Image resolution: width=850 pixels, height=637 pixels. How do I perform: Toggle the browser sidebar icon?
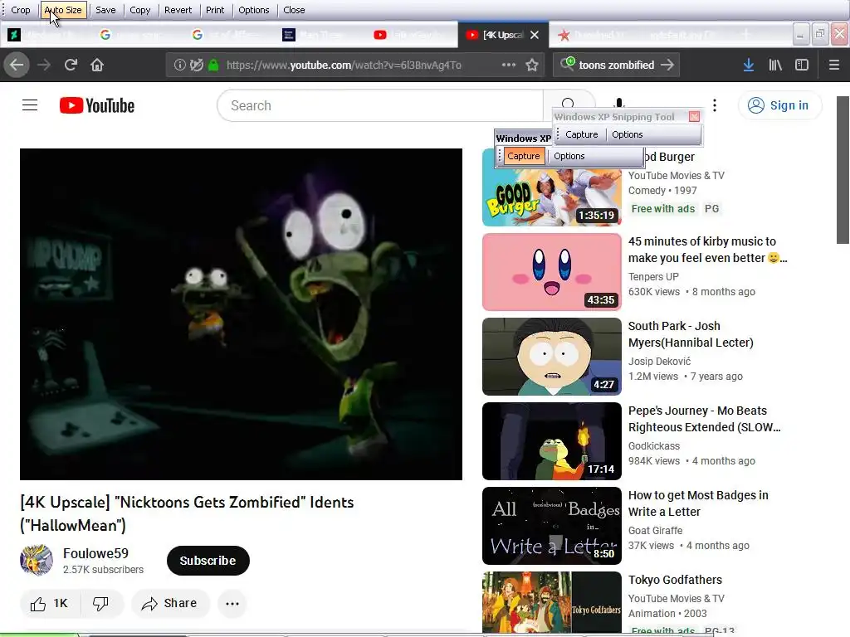802,65
